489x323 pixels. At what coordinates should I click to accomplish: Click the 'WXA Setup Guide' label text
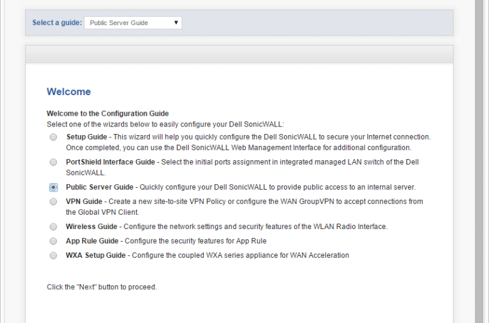pos(96,255)
